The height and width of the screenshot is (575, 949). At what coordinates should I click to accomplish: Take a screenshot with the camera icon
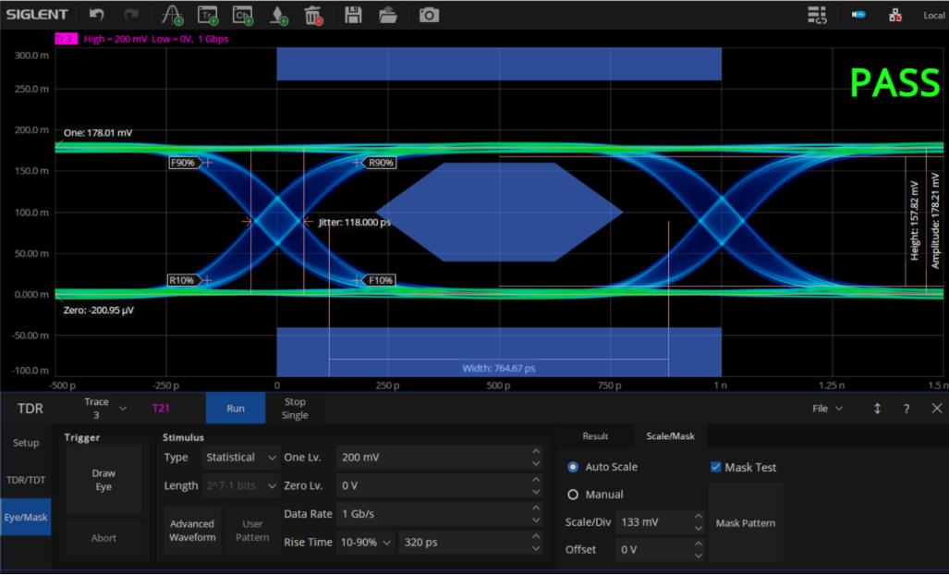click(429, 15)
